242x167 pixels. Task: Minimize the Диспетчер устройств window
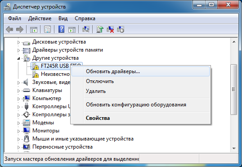pos(199,5)
